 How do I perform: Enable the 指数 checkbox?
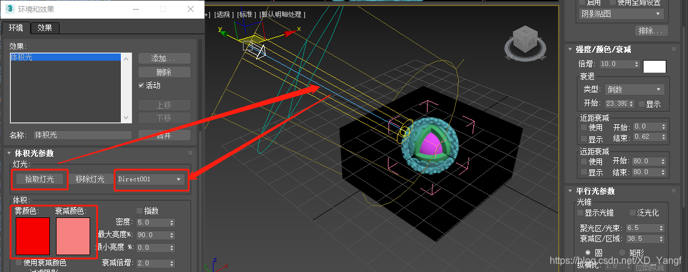[x=140, y=211]
